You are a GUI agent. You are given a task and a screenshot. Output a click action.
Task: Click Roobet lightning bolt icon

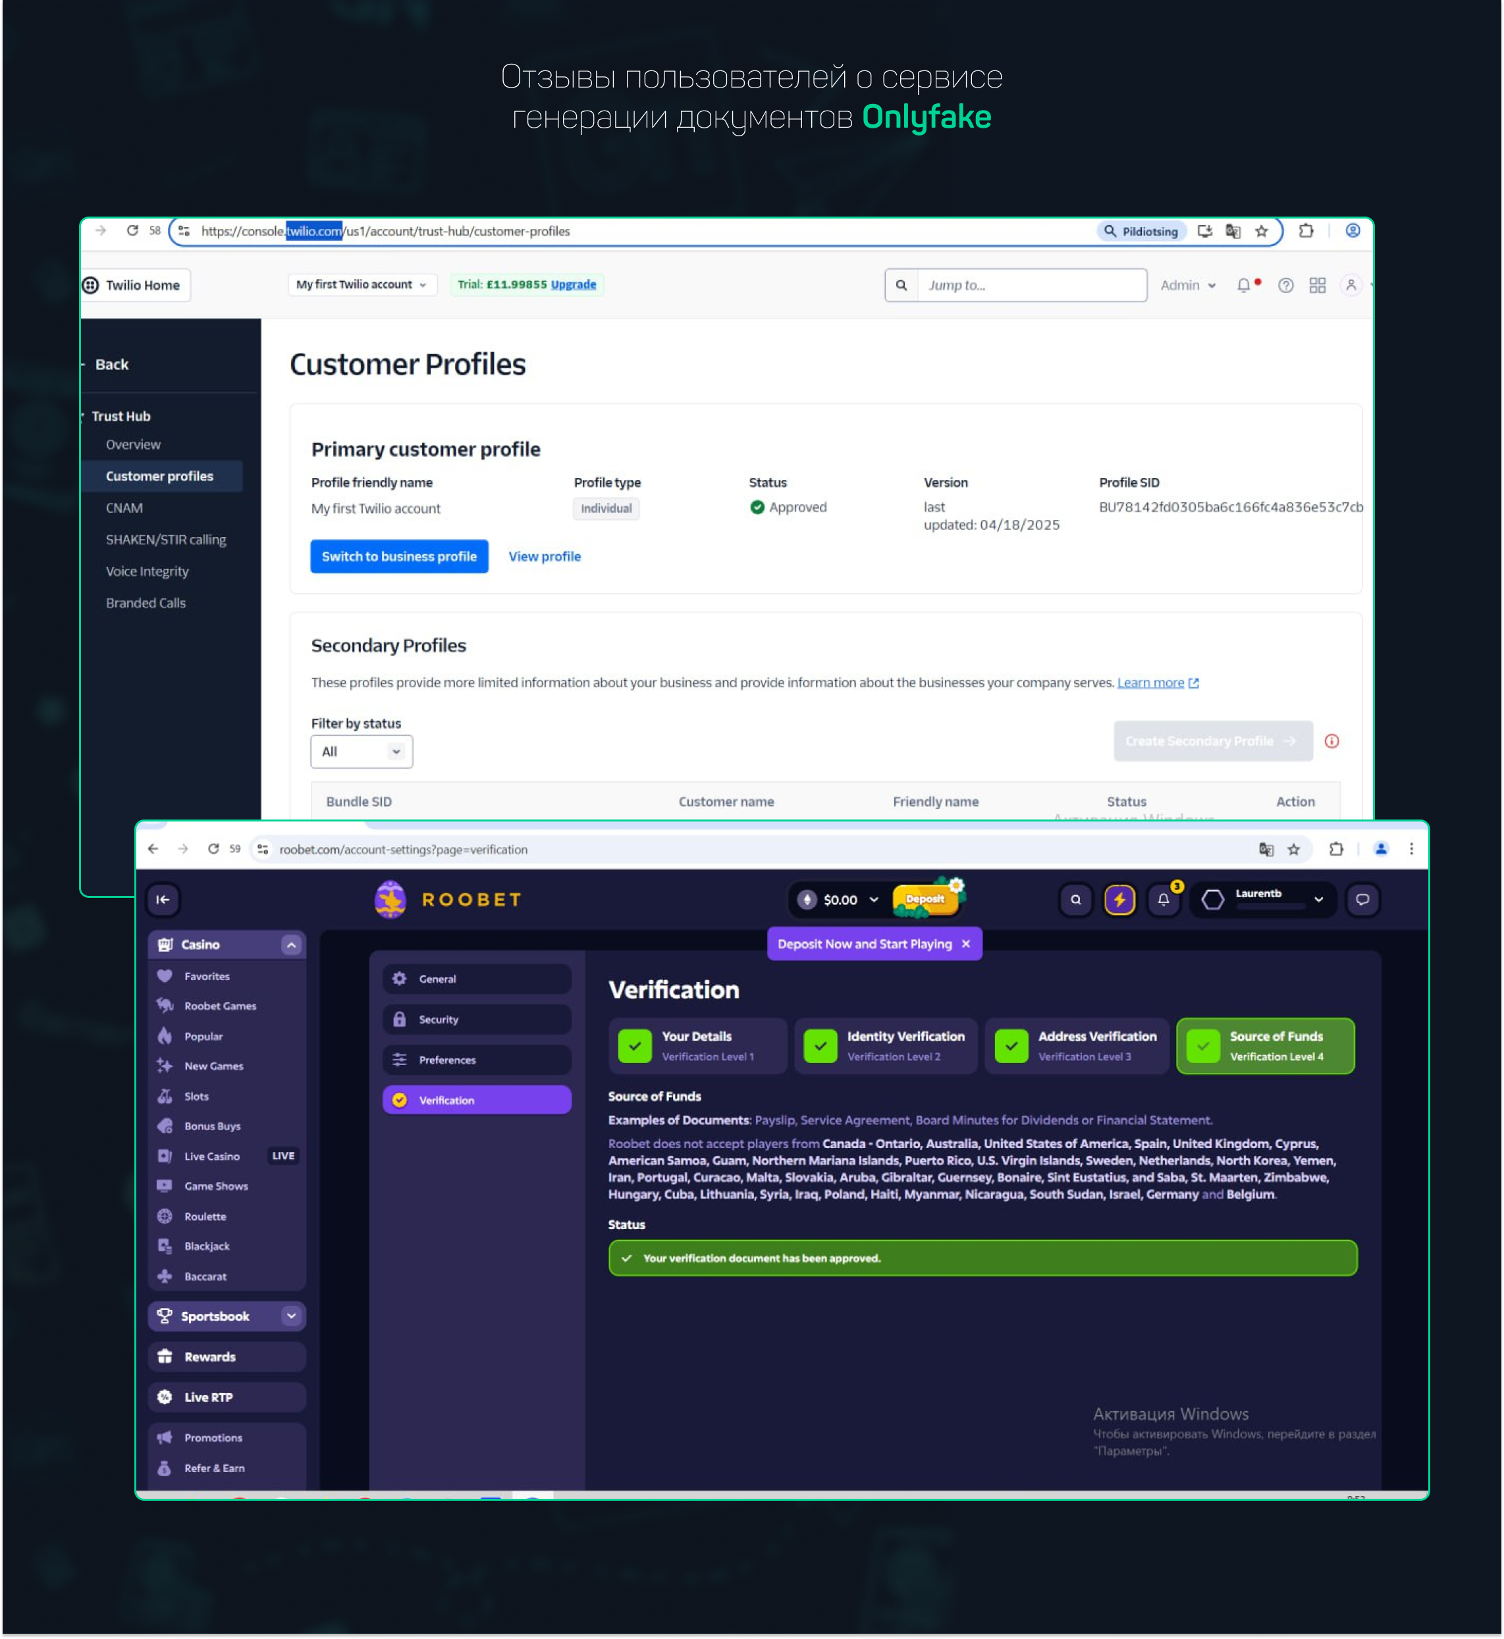tap(1119, 900)
